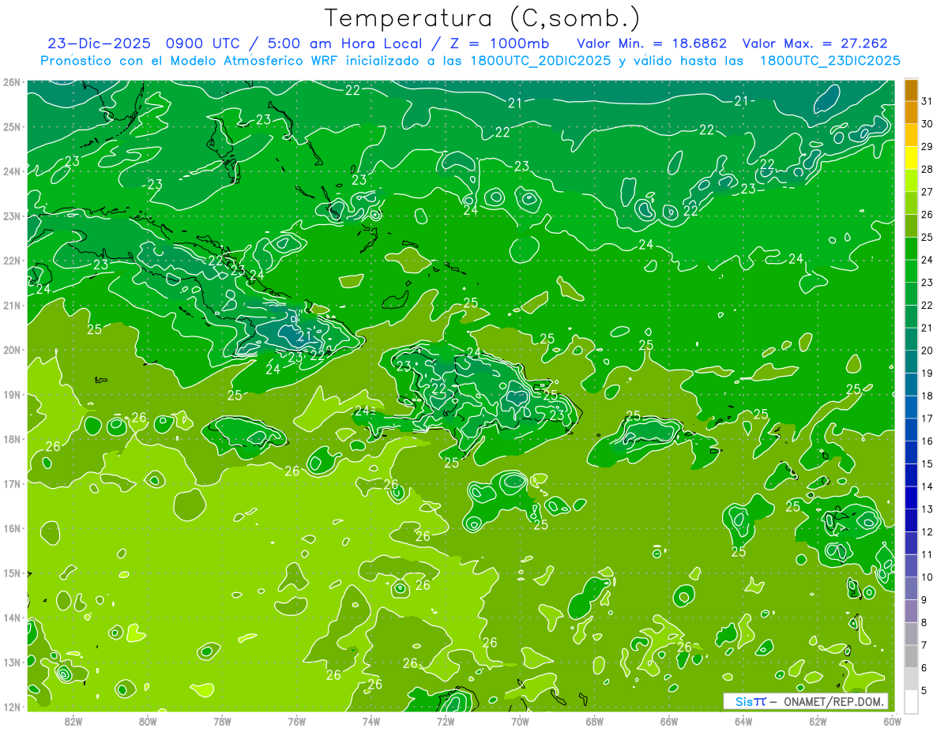
Task: Click the legend value '28' on color scale
Action: [927, 169]
